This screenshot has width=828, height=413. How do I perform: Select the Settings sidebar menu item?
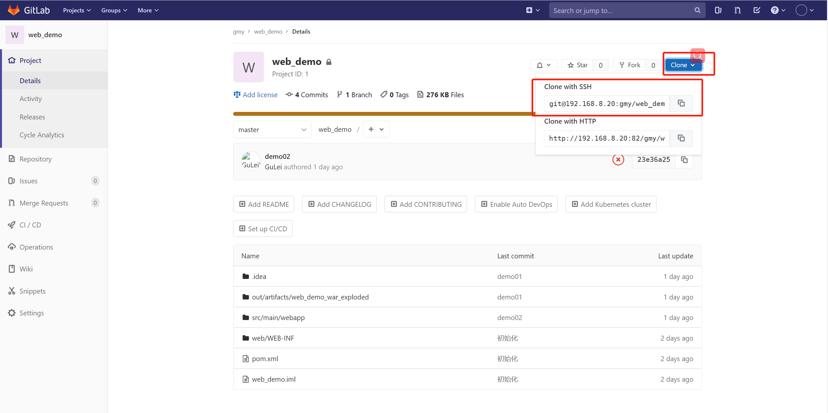pyautogui.click(x=32, y=313)
